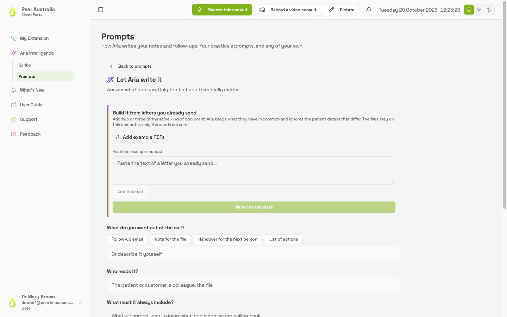Screen dimensions: 507x317
Task: Switch to system display theme
Action: [469, 10]
